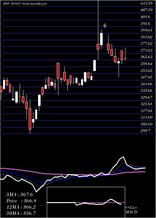This screenshot has width=156, height=218.
Task: Select the 305.69 price axis label
Action: coord(146,124)
